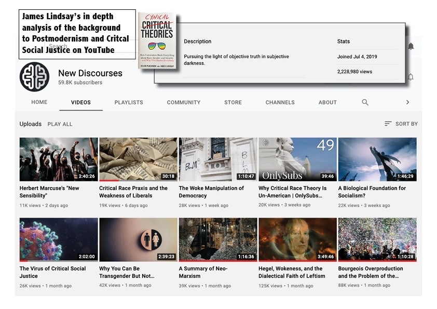Go to the COMMUNITY tab
Viewport: 437px width, 309px height.
[183, 102]
